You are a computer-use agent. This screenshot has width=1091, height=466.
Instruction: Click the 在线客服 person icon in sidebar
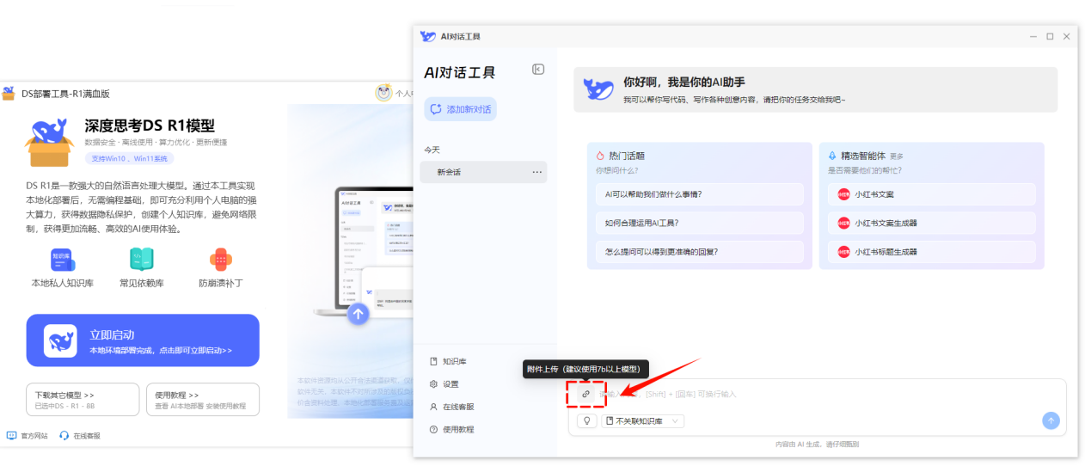434,407
